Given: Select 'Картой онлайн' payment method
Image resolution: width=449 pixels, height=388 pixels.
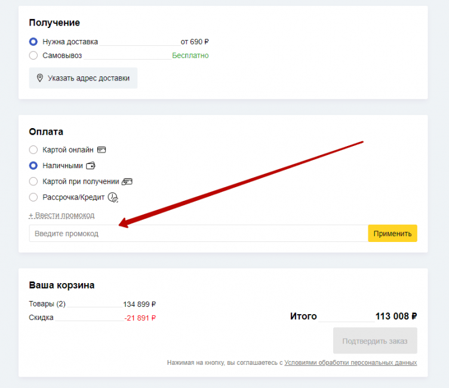Looking at the screenshot, I should click(x=33, y=150).
